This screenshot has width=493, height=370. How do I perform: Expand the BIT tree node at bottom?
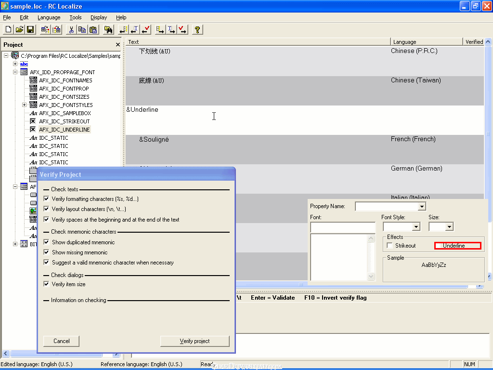tap(15, 244)
